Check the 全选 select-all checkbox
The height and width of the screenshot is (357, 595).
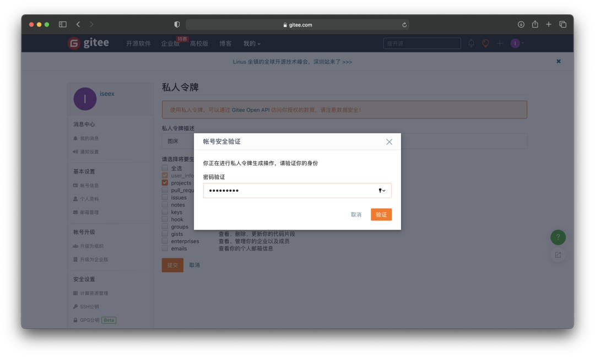pyautogui.click(x=164, y=168)
